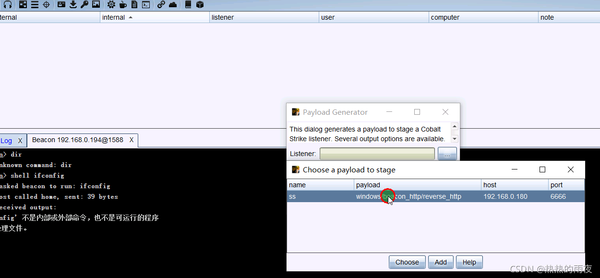Click the listener column header in sessions table
600x278 pixels.
pyautogui.click(x=264, y=17)
